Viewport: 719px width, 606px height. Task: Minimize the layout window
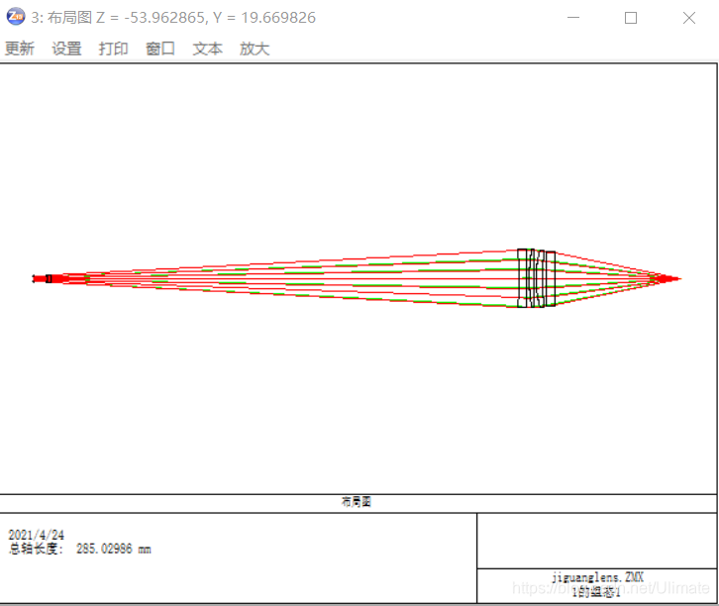[573, 18]
